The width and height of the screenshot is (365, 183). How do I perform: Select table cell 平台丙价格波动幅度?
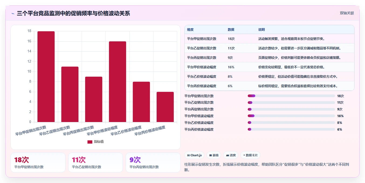point(202,86)
